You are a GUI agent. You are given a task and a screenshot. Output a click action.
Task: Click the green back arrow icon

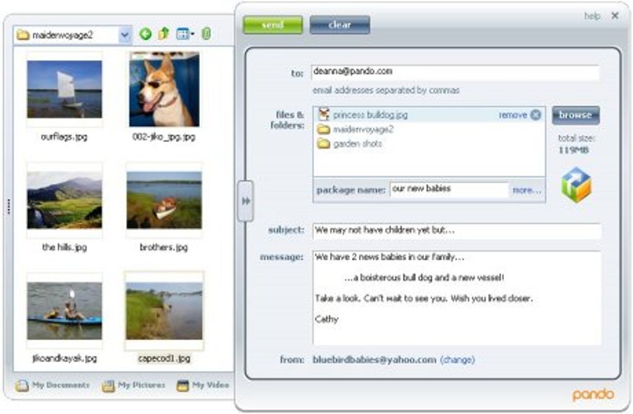click(146, 34)
